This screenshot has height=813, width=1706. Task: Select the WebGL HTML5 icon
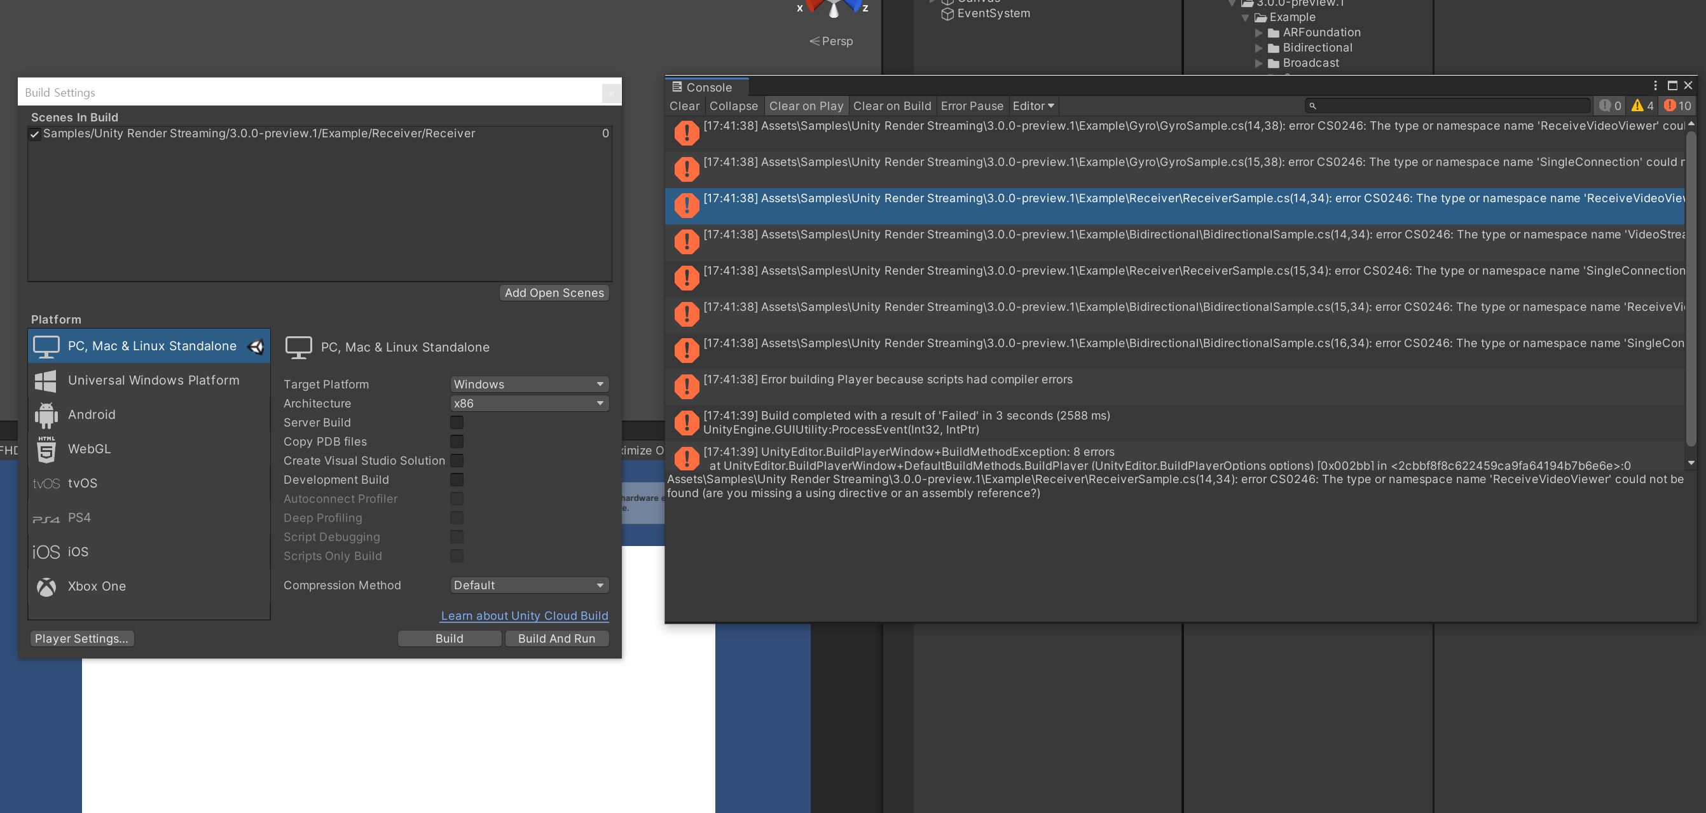pos(46,449)
